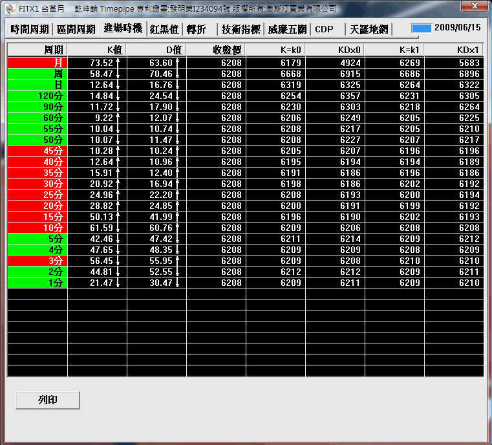
Task: Select the red 45分 period cell
Action: pyautogui.click(x=37, y=151)
